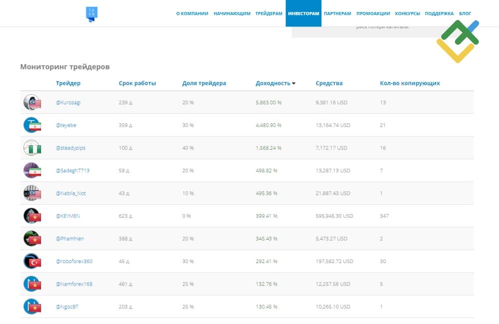Open @roboforex360 trader avatar
Screen dimensions: 499x324
32,261
